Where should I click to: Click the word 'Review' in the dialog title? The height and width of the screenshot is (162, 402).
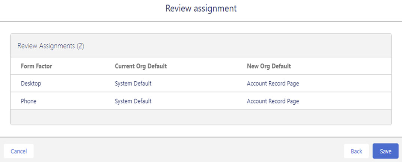178,8
